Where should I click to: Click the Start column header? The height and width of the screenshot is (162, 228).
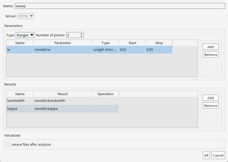coord(132,43)
